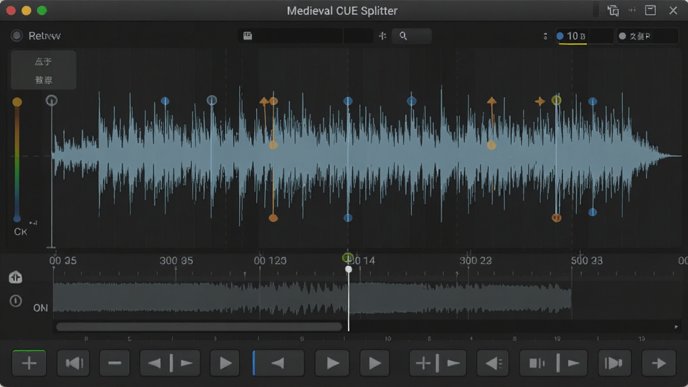
Task: Click the orange four-point star marker
Action: coord(540,101)
